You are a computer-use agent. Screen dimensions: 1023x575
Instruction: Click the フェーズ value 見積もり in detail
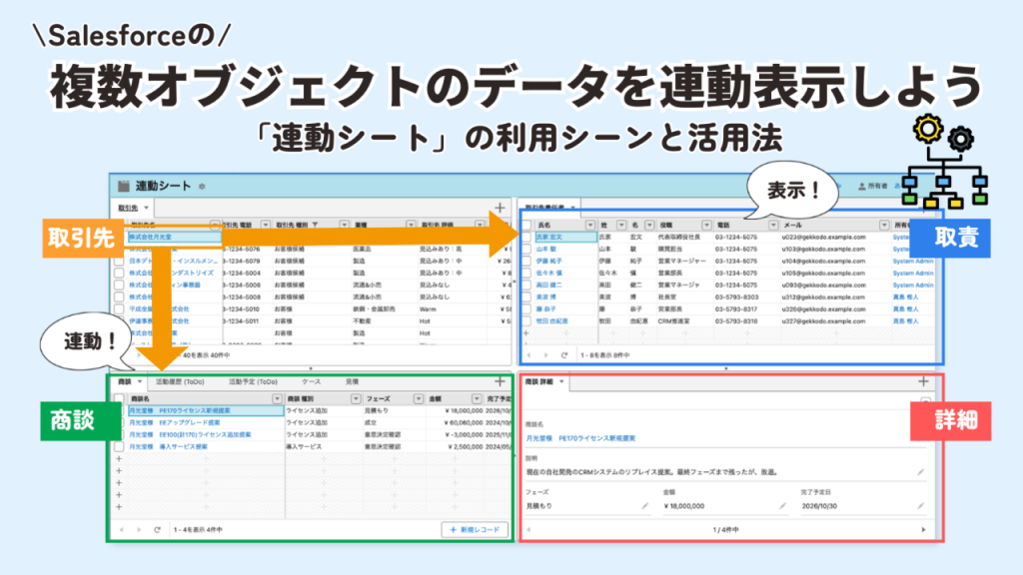(x=538, y=506)
